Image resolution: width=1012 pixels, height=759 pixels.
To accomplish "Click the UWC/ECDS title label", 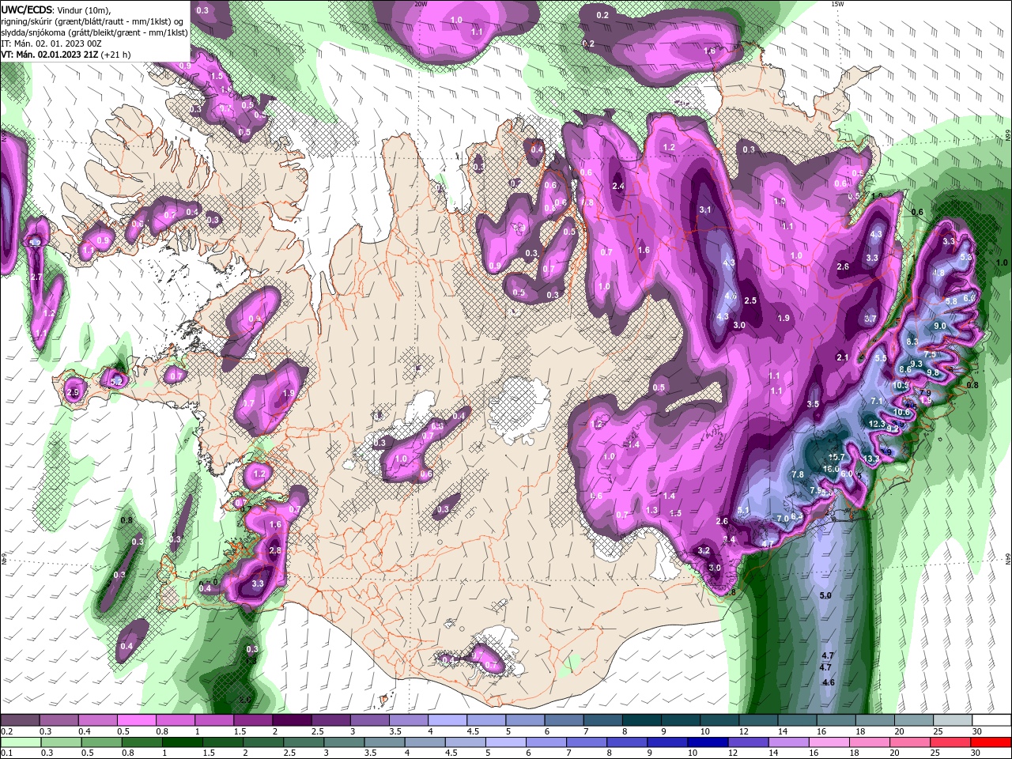I will [x=28, y=9].
